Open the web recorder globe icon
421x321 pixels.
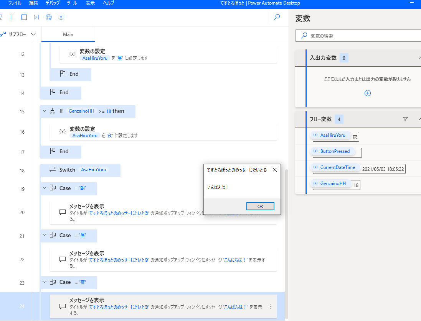click(48, 17)
